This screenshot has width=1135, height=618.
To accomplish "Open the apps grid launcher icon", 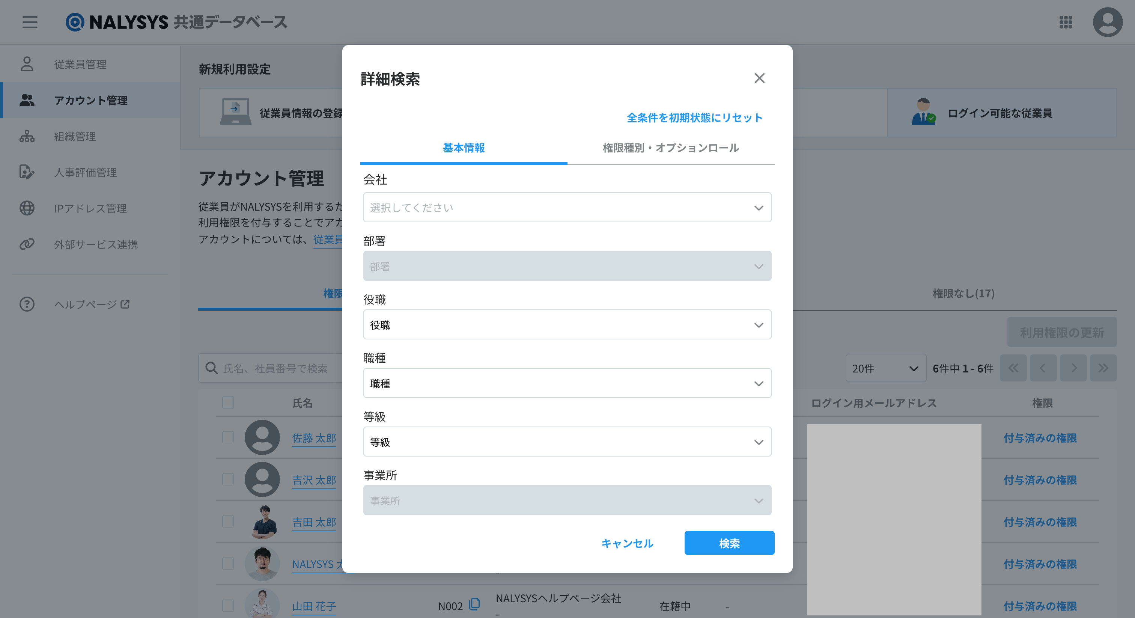I will tap(1066, 22).
